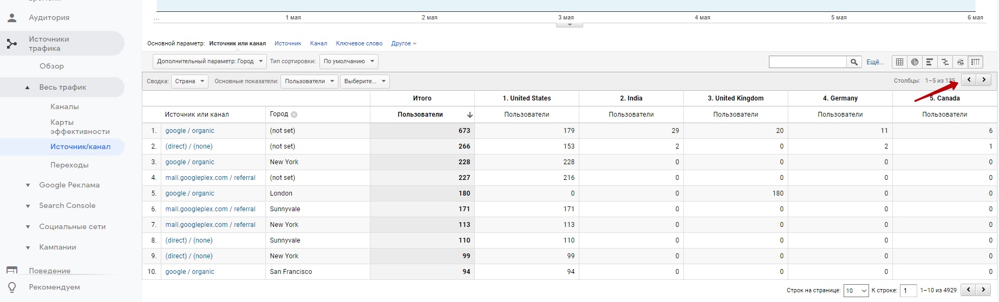Click the 3. United Kingdom column header

click(735, 98)
